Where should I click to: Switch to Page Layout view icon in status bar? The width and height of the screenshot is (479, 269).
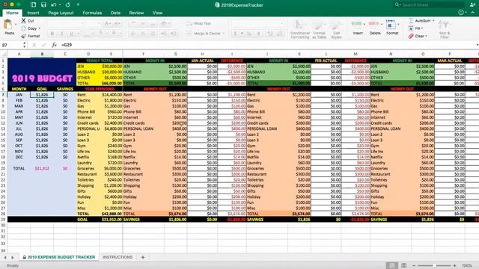pos(403,266)
